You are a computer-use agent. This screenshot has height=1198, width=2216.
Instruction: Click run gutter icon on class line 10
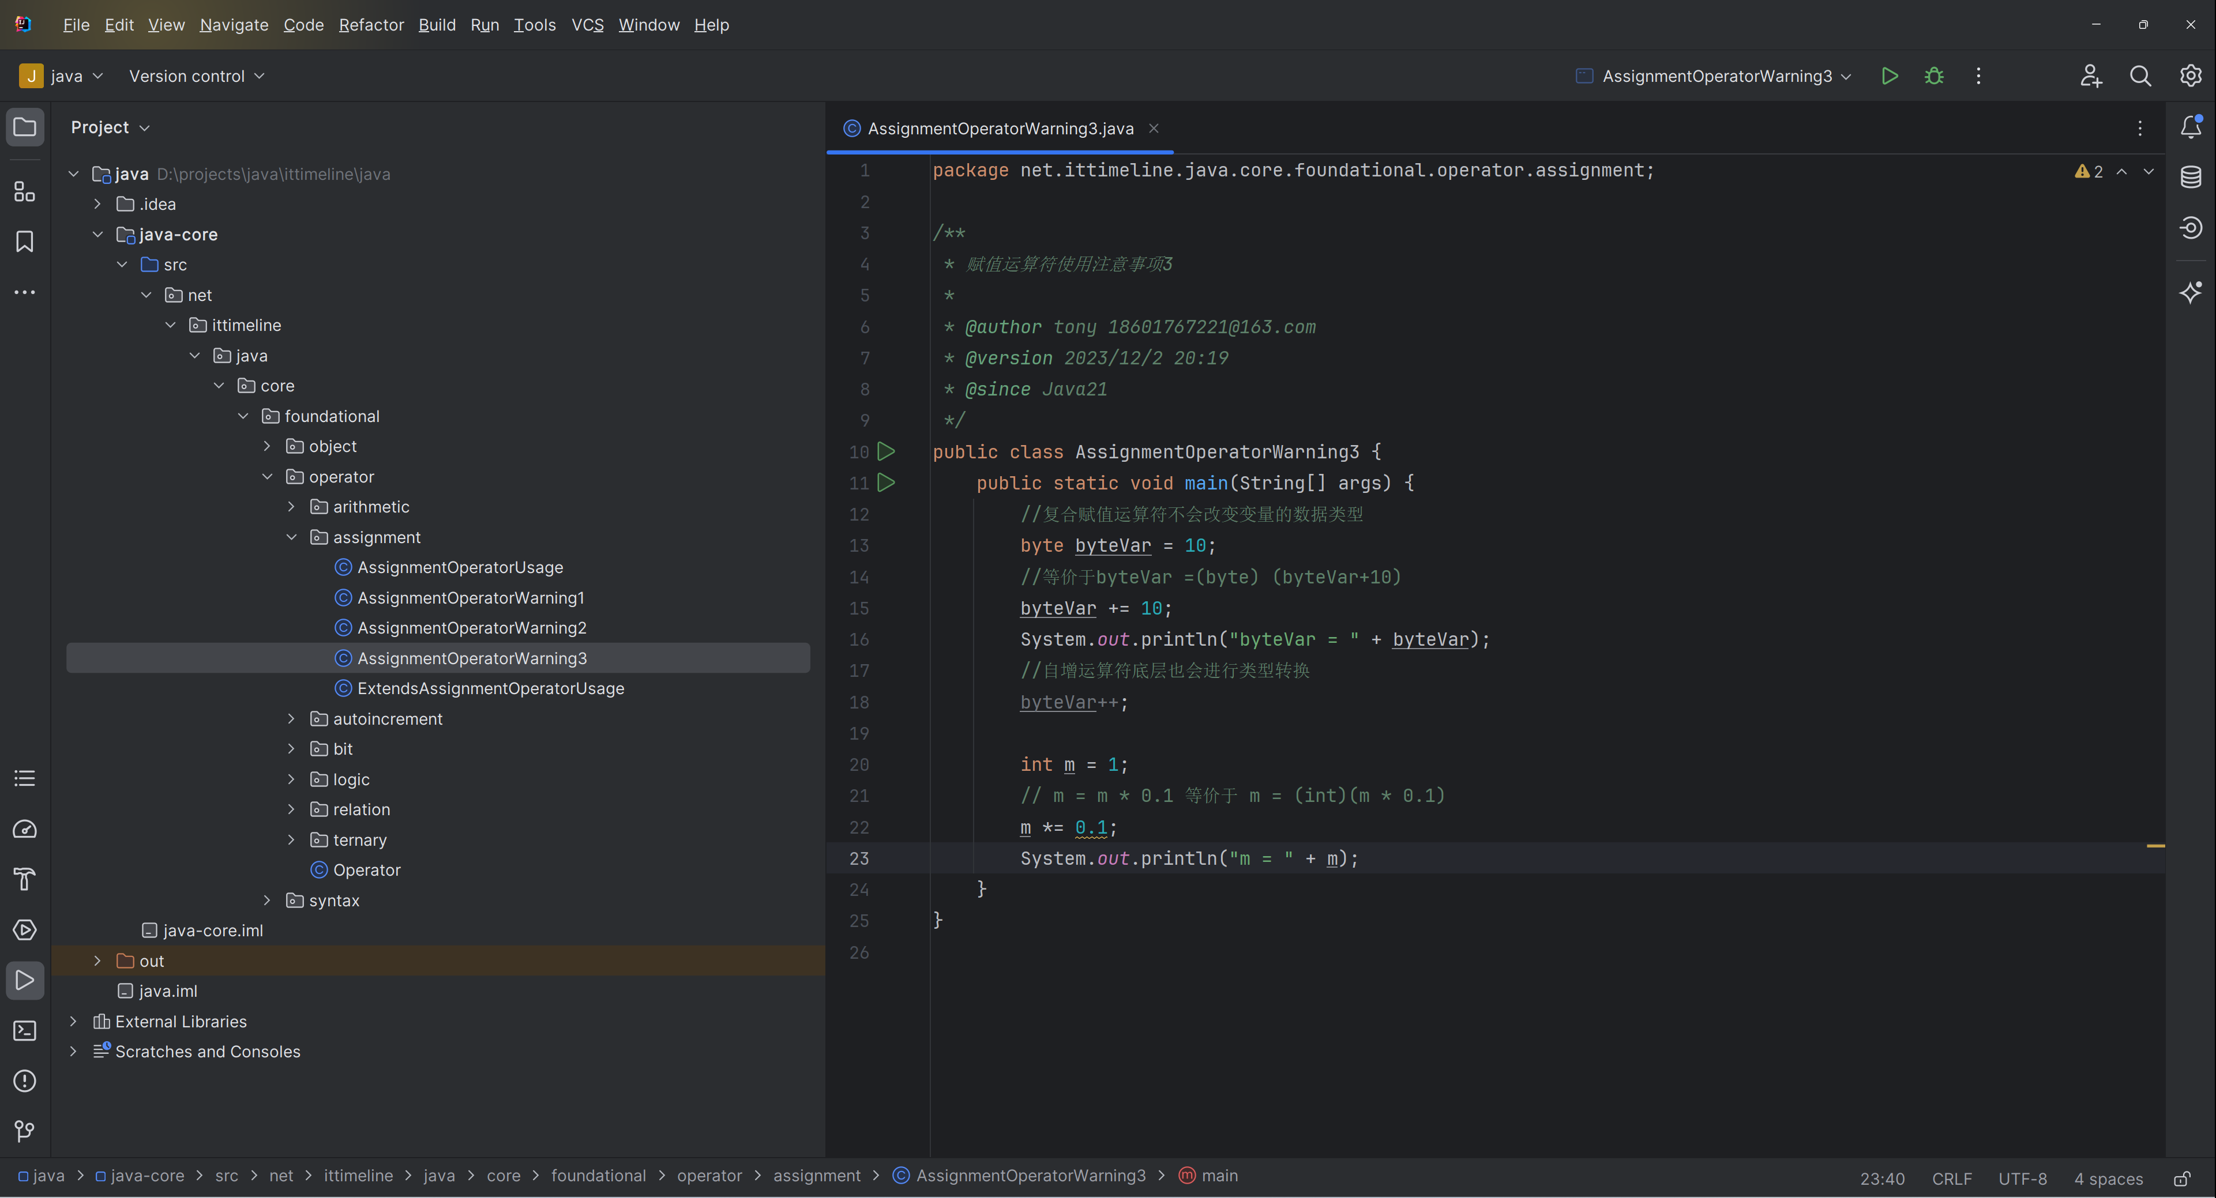[x=886, y=451]
